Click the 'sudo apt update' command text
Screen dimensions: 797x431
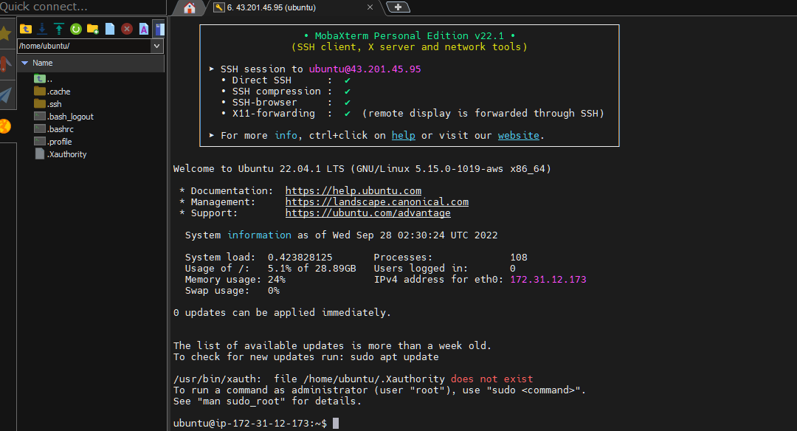click(394, 356)
